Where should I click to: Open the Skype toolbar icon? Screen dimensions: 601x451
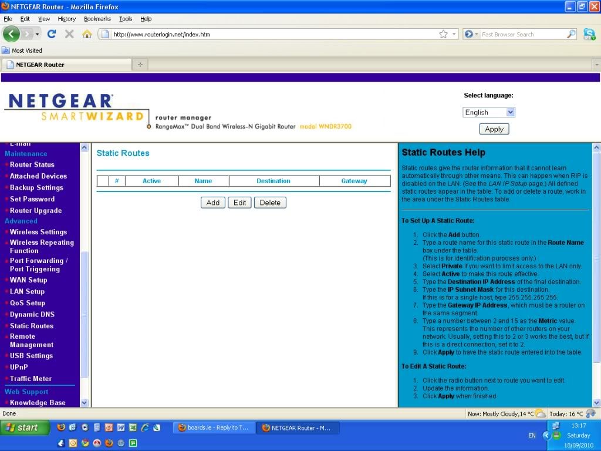[589, 34]
